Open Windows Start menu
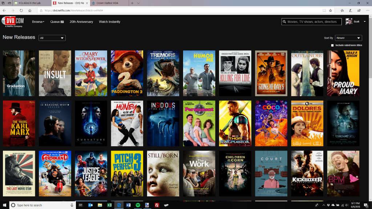This screenshot has width=372, height=209. coord(4,205)
